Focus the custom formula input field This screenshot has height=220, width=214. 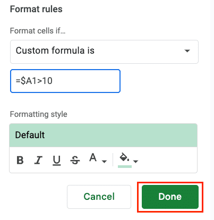(x=65, y=81)
